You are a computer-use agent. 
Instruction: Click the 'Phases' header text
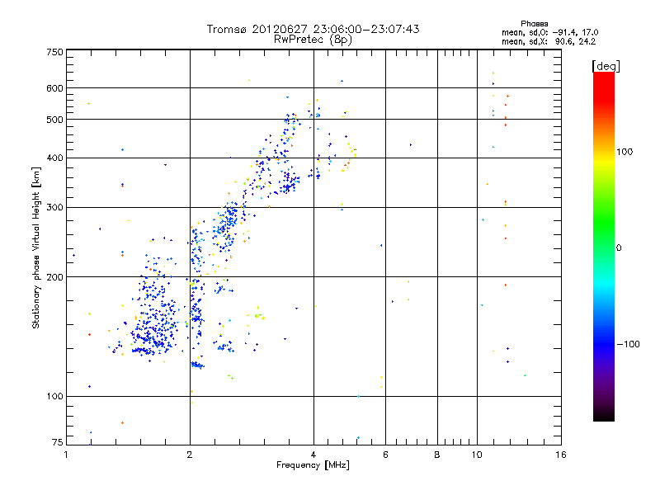[534, 24]
